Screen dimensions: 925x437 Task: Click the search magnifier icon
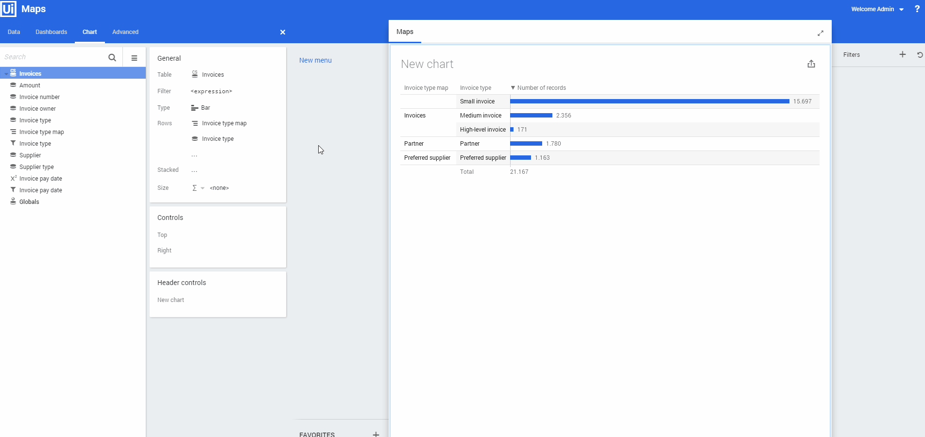pyautogui.click(x=112, y=57)
